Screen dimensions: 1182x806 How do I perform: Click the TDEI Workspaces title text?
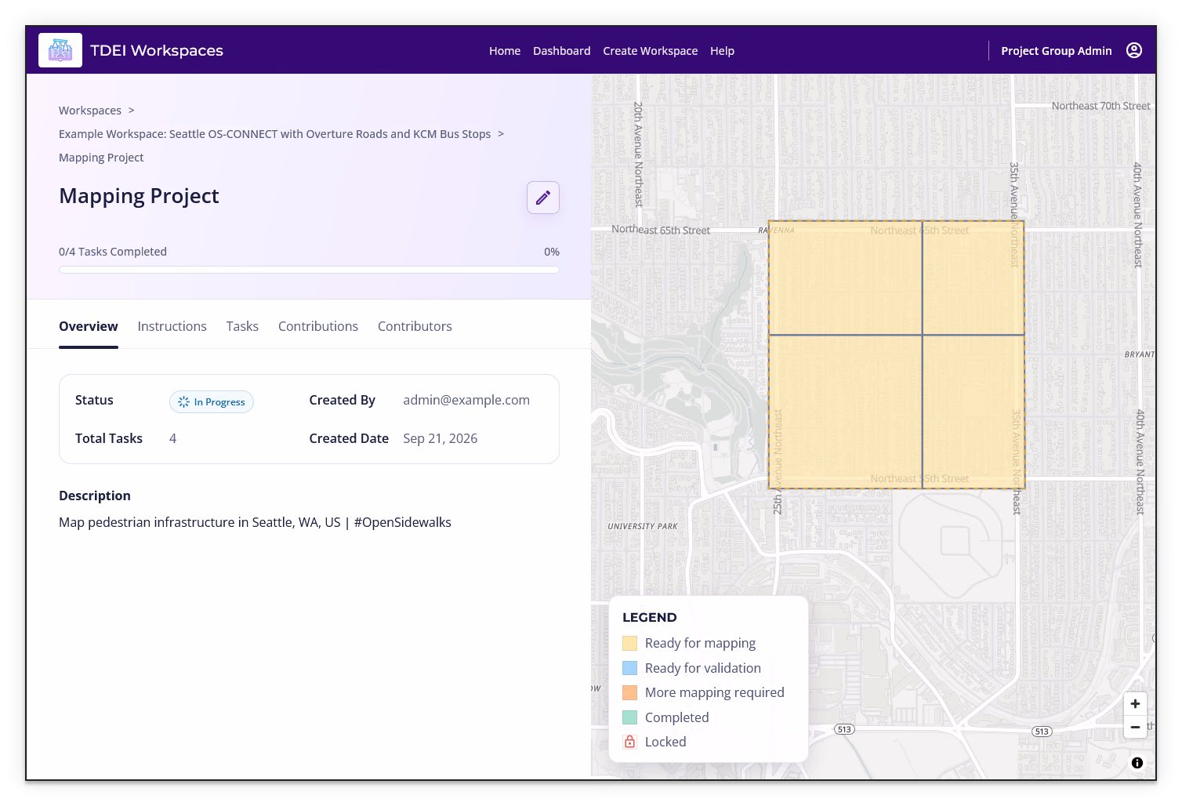pos(157,50)
